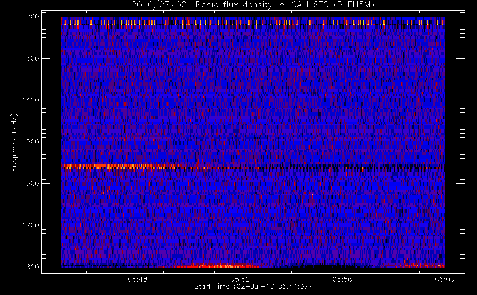The height and width of the screenshot is (295, 477).
Task: Click the "Frequency (MHZ)" axis label
Action: pos(14,142)
